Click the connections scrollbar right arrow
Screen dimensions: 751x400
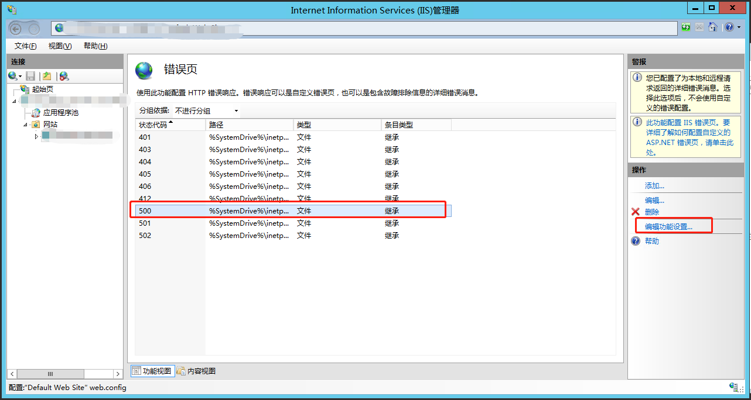[x=117, y=374]
